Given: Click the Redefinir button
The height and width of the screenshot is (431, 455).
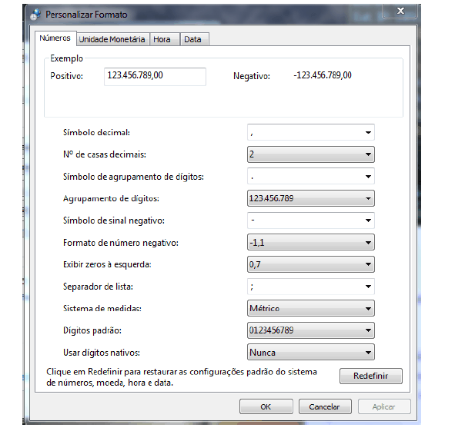Looking at the screenshot, I should 371,376.
